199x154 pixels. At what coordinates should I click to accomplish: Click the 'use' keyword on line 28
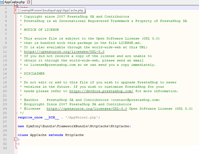(x=21, y=126)
